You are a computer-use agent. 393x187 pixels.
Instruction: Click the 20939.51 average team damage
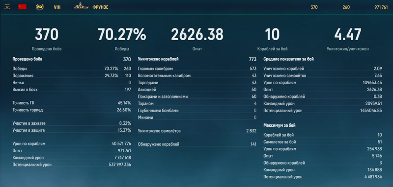coord(373,104)
